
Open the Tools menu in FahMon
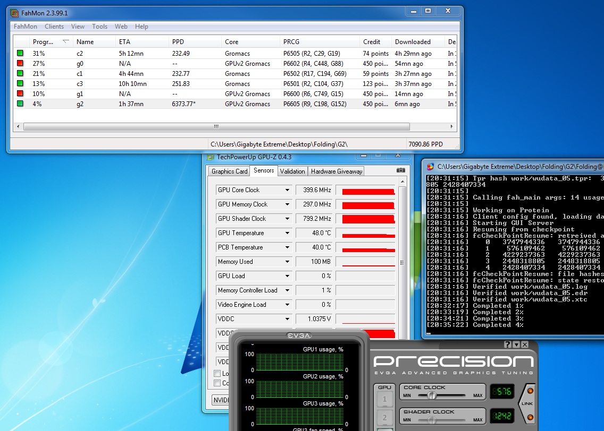pyautogui.click(x=99, y=27)
